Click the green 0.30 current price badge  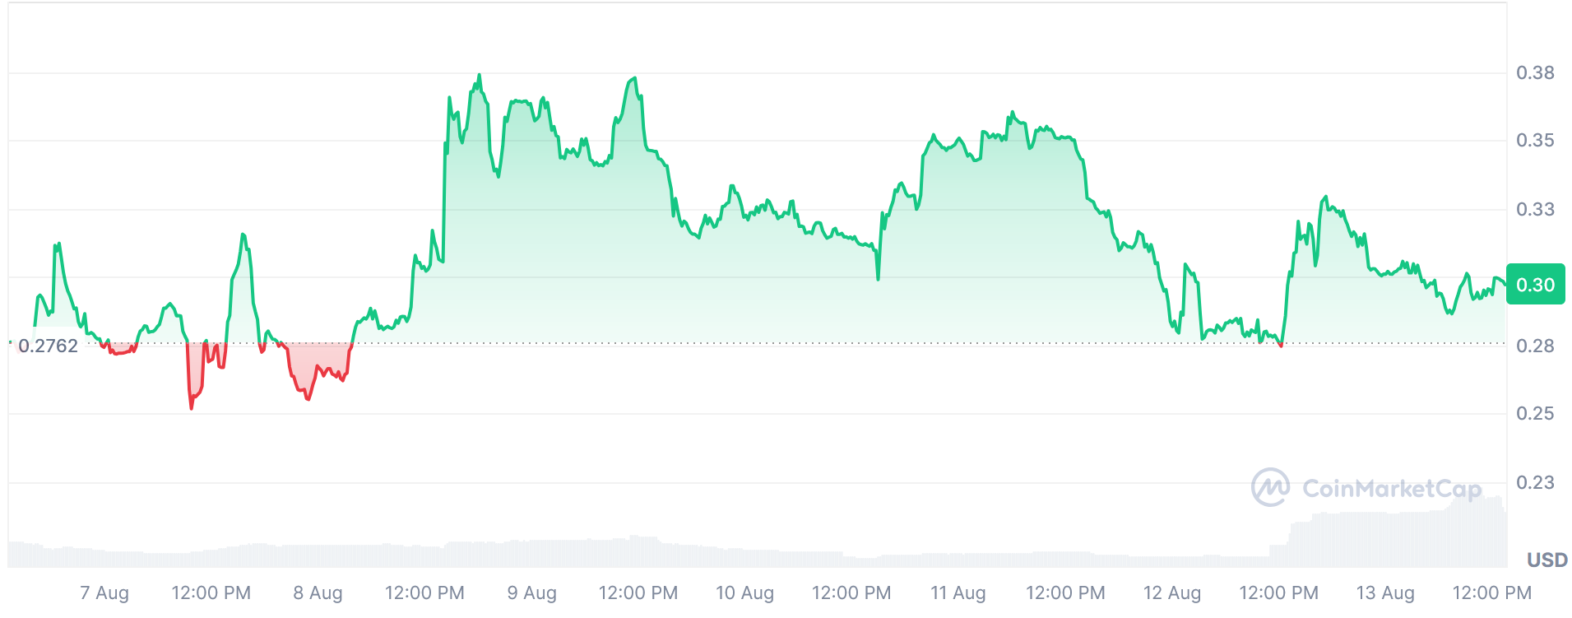click(x=1535, y=285)
